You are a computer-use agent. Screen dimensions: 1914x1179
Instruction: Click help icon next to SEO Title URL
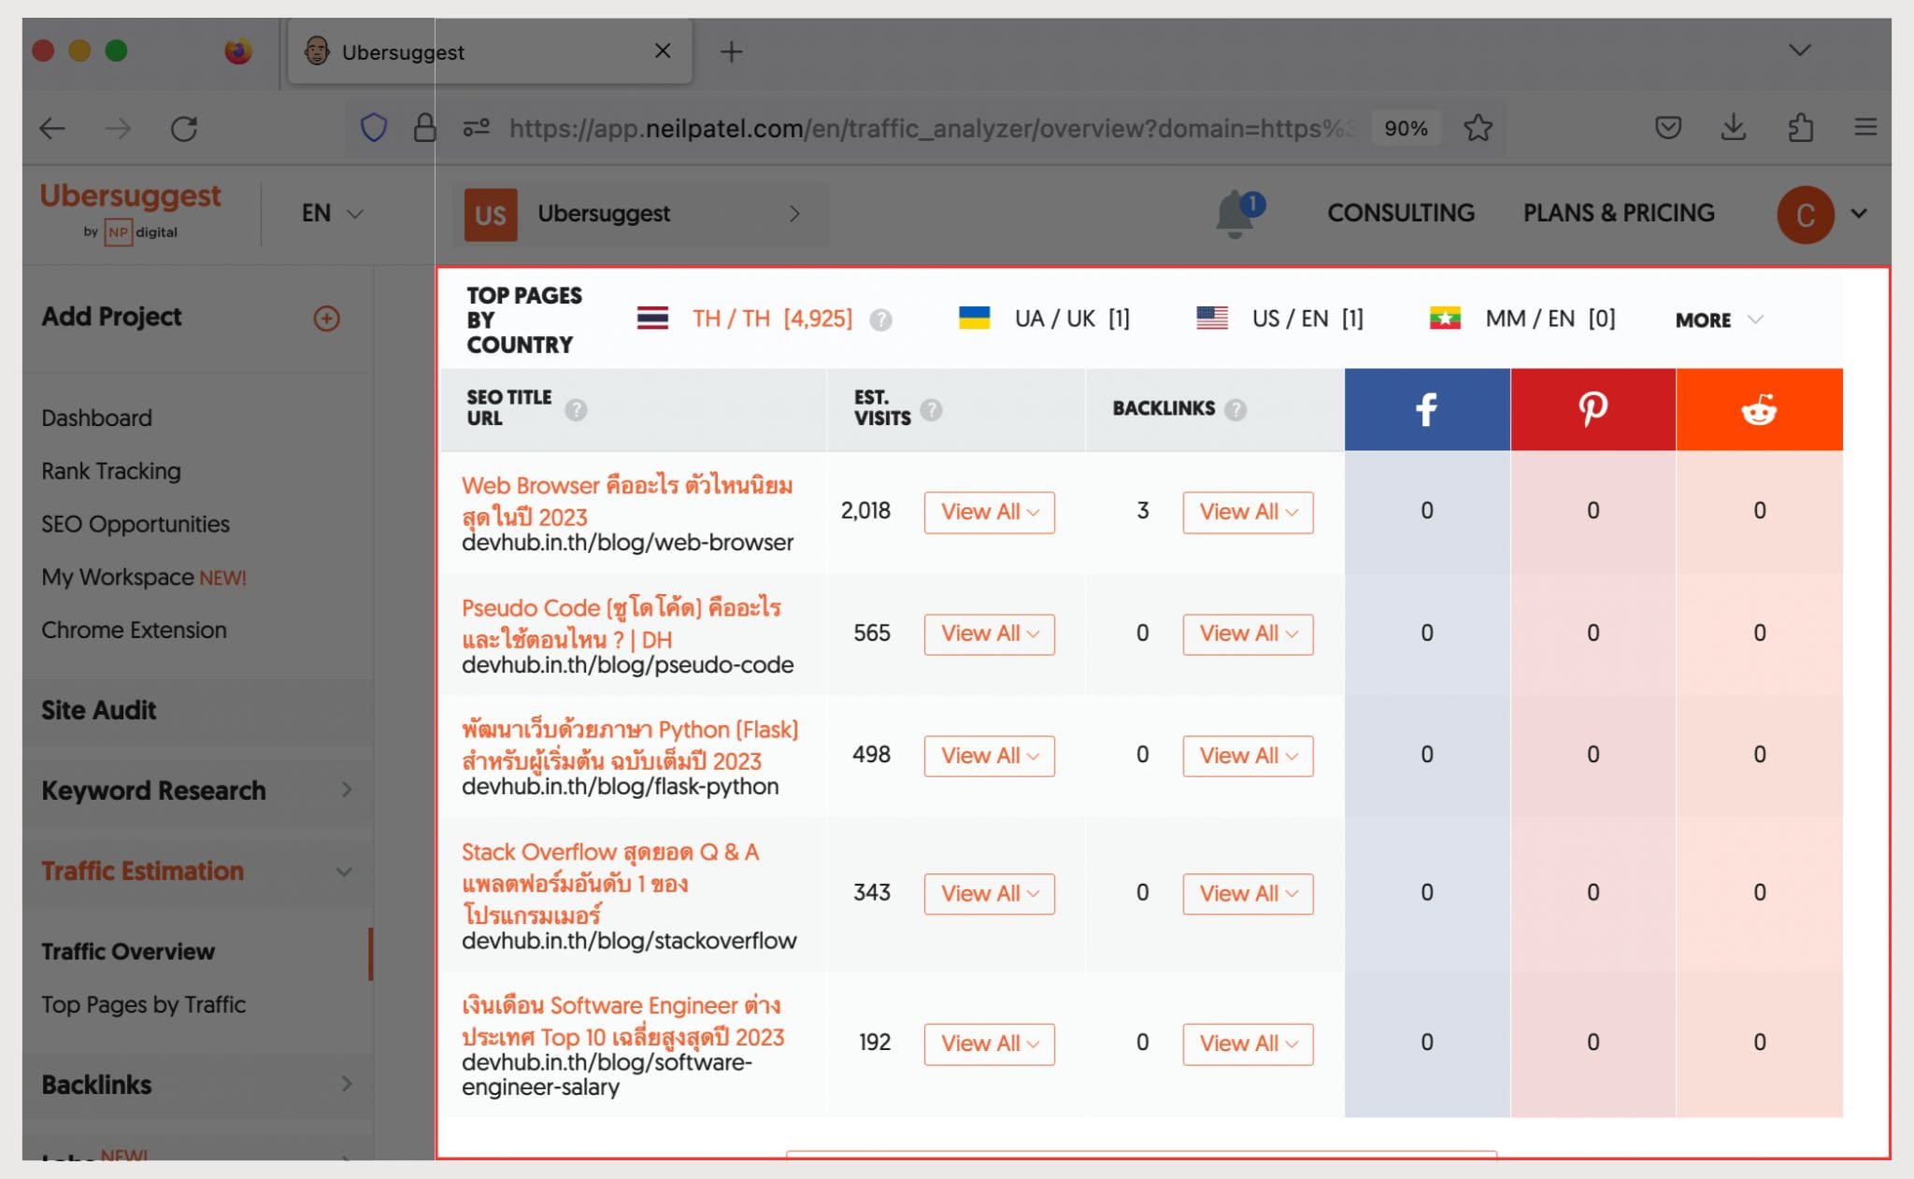(576, 409)
